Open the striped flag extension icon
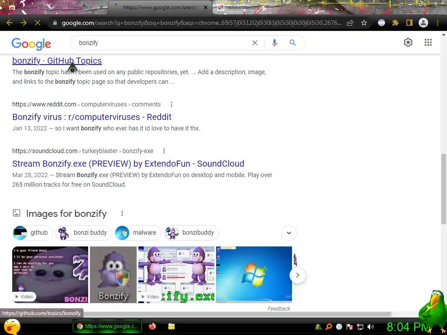The width and height of the screenshot is (447, 335). pos(382,23)
